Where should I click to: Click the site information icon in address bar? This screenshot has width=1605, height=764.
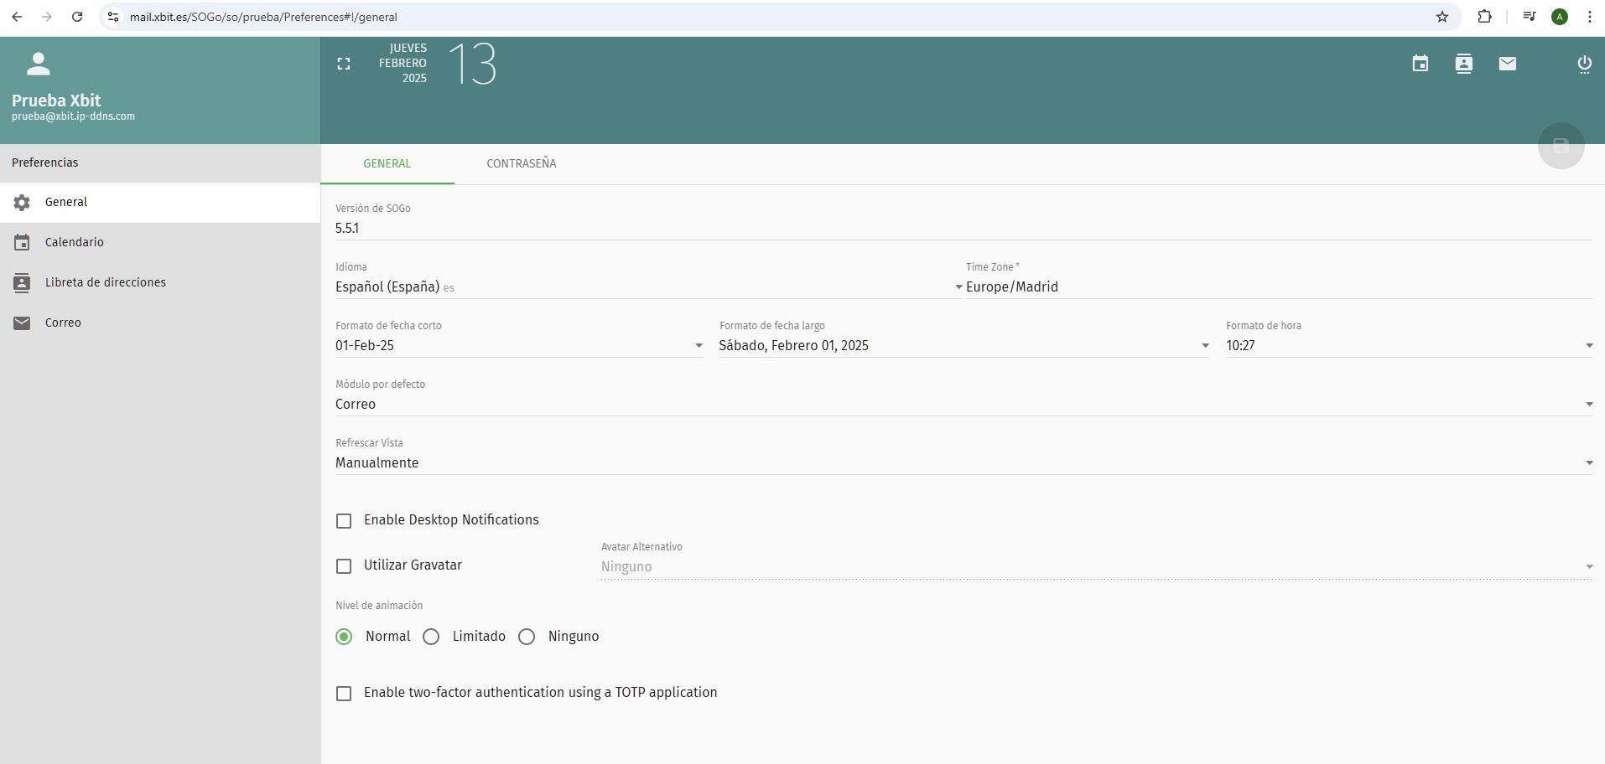[113, 17]
